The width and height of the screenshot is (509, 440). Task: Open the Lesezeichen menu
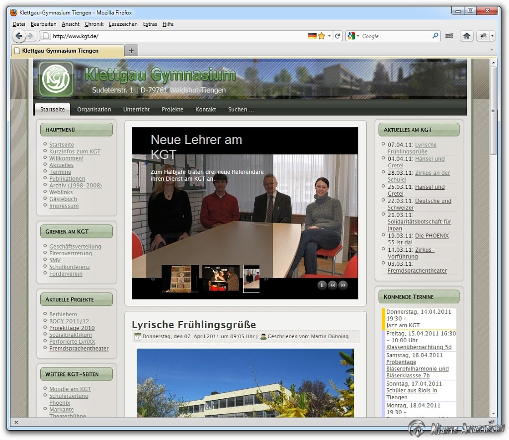tap(123, 24)
